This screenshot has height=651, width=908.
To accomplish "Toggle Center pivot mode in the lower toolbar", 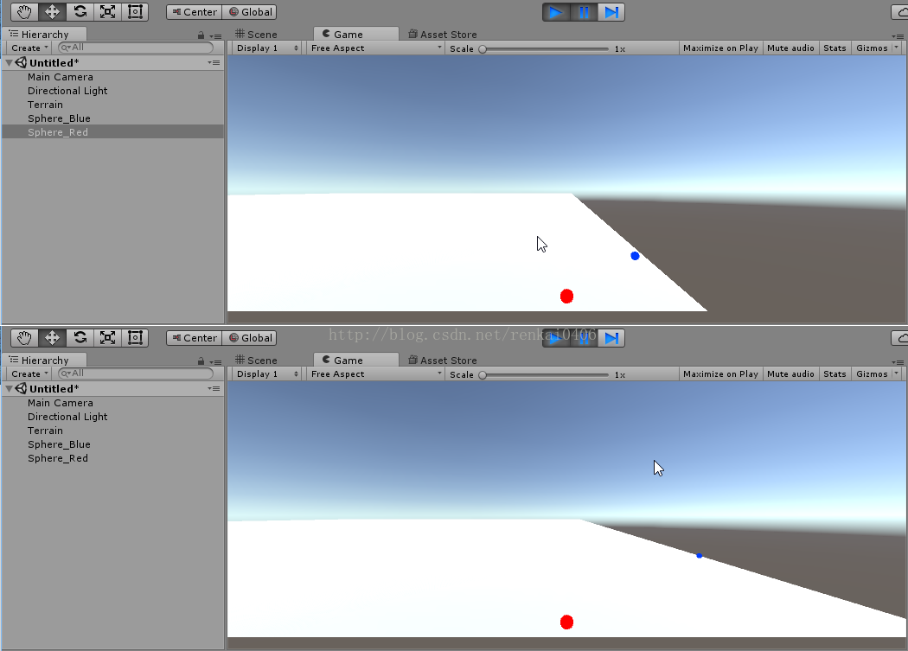I will point(194,338).
